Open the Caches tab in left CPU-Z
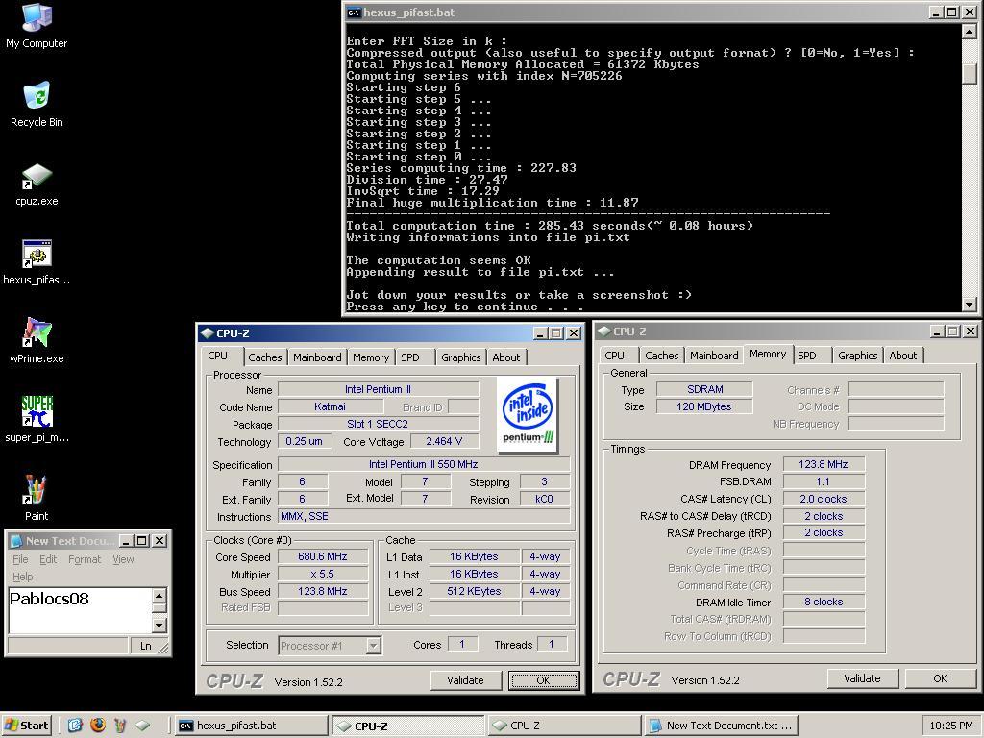 click(265, 357)
